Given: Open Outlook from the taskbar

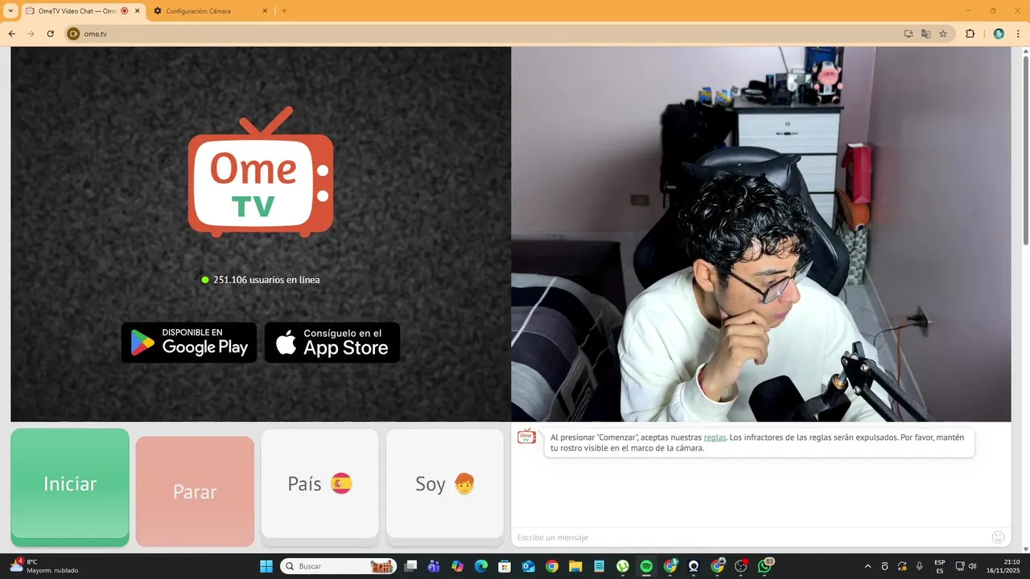Looking at the screenshot, I should point(528,566).
